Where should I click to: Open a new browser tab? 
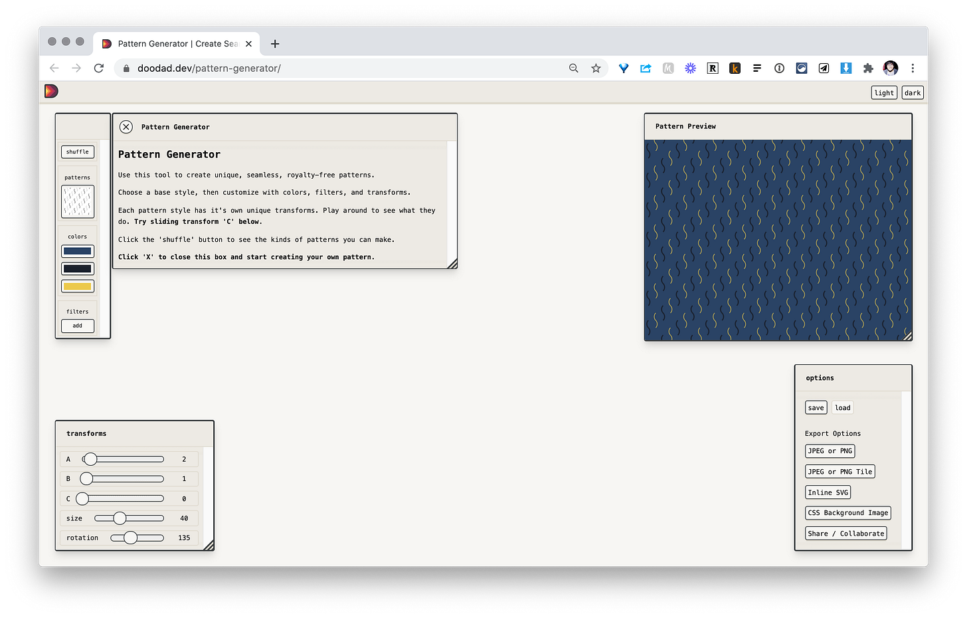coord(275,43)
